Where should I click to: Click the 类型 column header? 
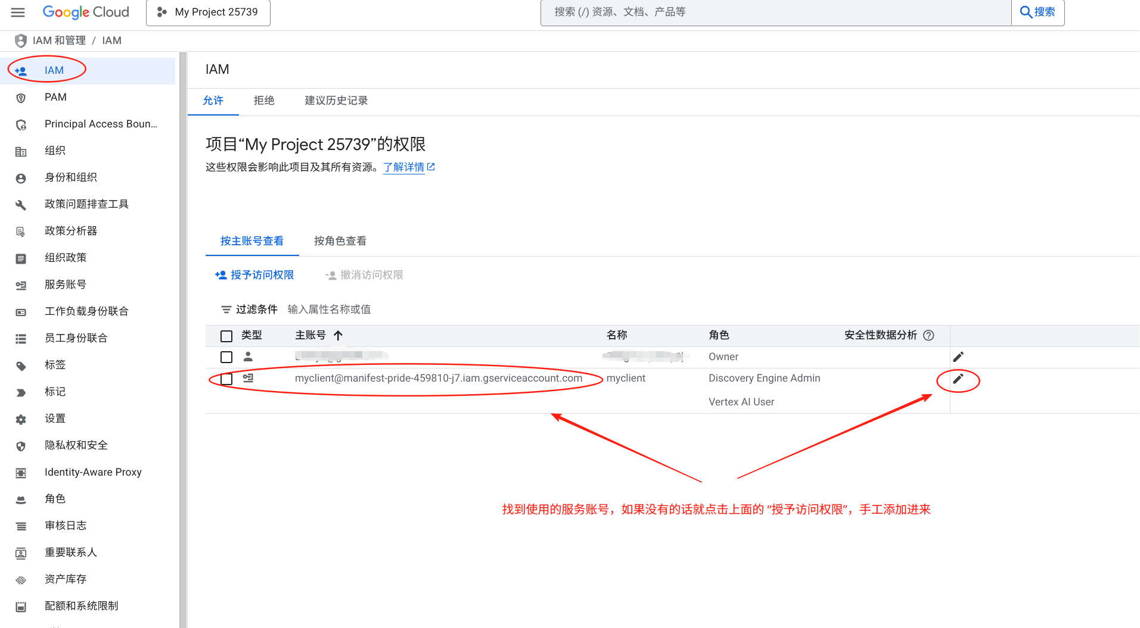pyautogui.click(x=251, y=335)
